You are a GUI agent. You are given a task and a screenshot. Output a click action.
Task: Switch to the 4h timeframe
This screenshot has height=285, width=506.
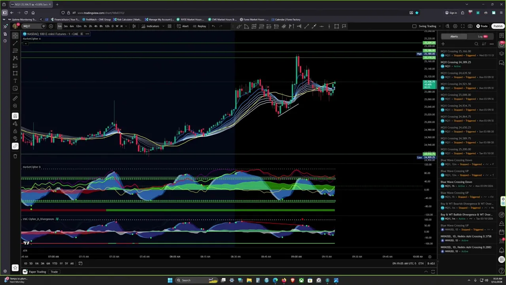(95, 26)
